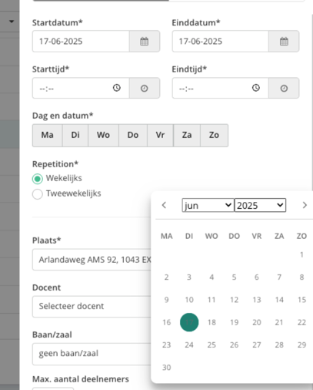Open the Einddatum calendar icon

[x=284, y=42]
